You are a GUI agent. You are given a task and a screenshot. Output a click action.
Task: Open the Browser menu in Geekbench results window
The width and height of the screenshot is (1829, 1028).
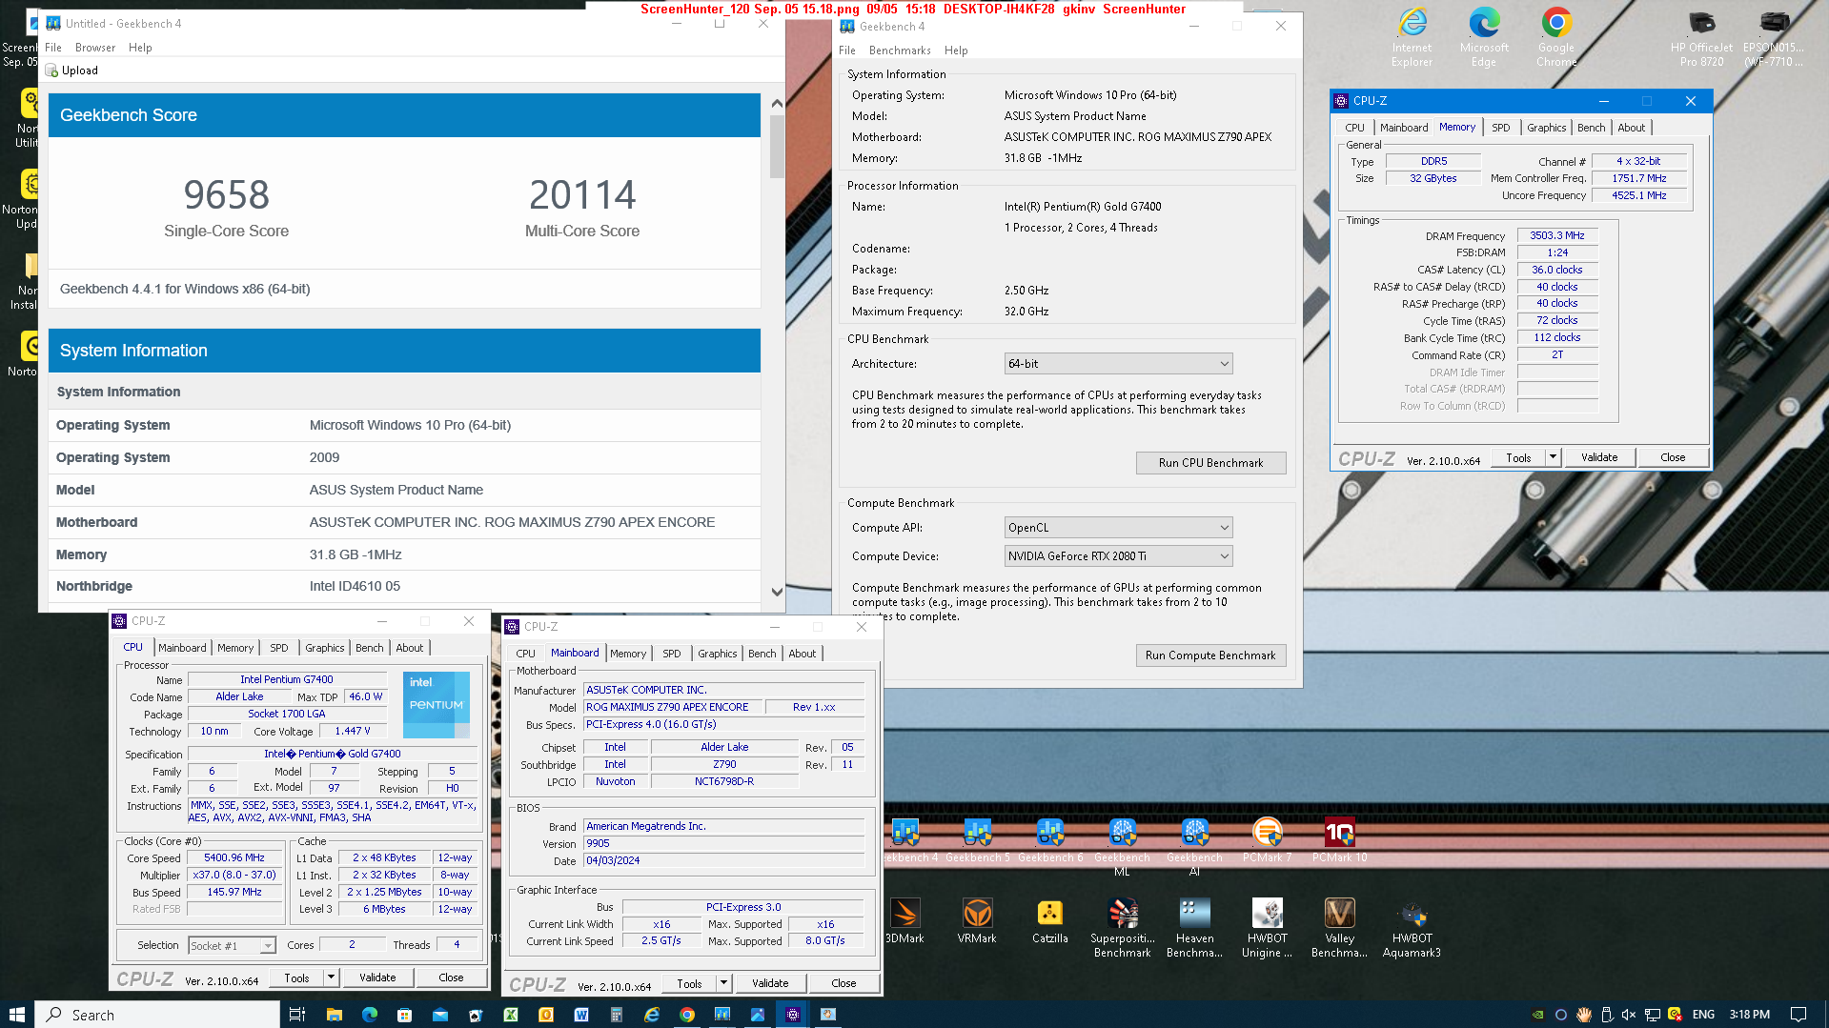pyautogui.click(x=95, y=48)
